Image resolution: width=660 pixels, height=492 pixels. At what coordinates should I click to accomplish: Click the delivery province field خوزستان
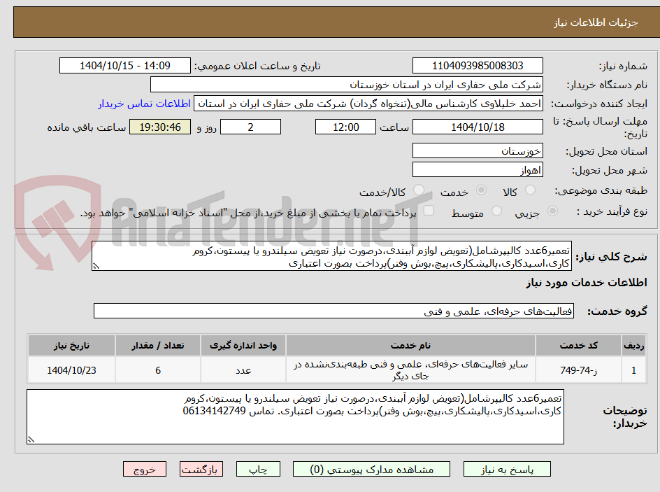tap(478, 150)
